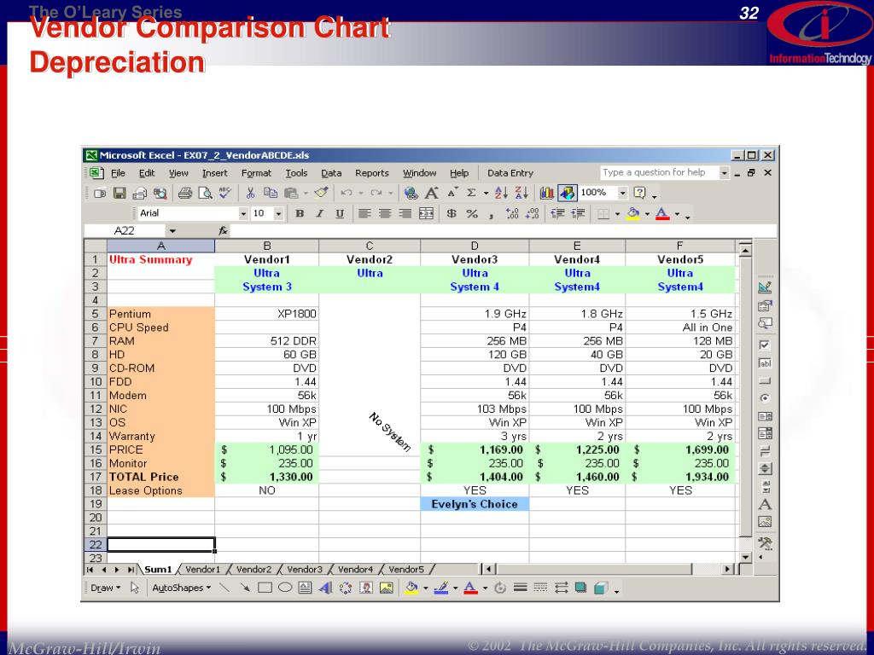Sort ascending with the A-Z icon
Viewport: 874px width, 655px height.
(501, 194)
